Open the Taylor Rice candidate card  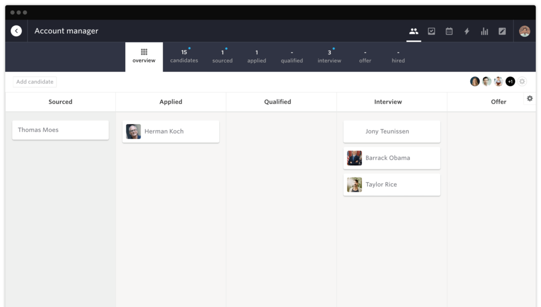391,184
